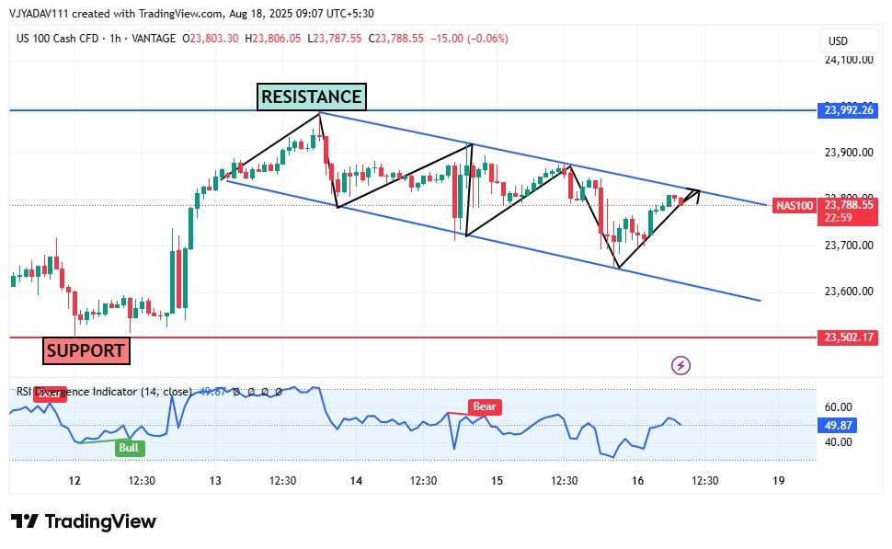Select the red Bear divergence label
The image size is (892, 549).
(484, 406)
